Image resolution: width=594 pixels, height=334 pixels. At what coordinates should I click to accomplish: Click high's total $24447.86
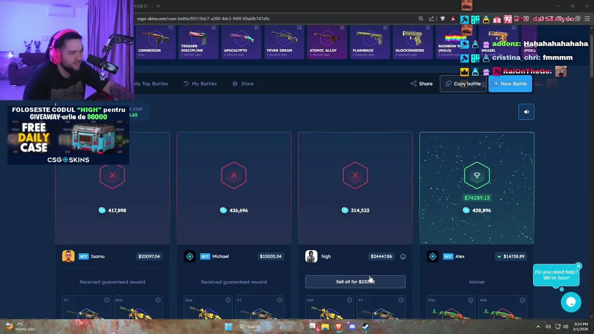(381, 257)
